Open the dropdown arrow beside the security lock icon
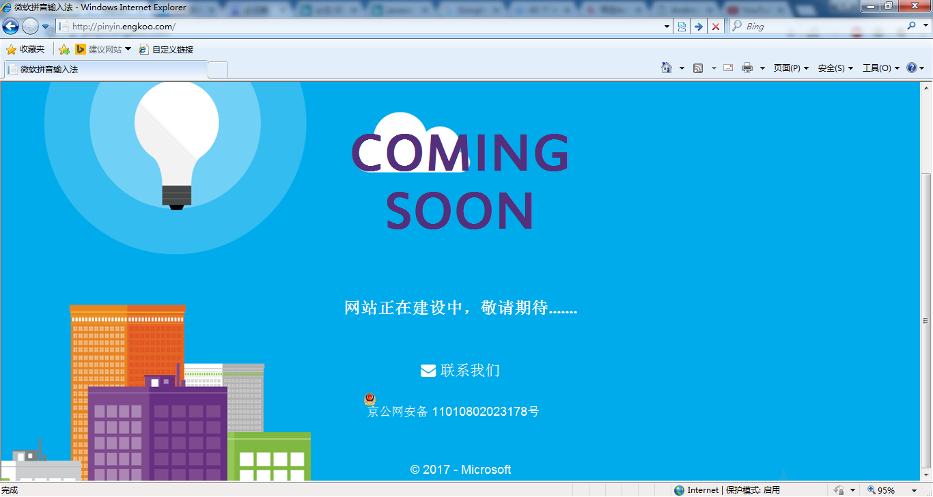The height and width of the screenshot is (497, 933). tap(852, 490)
